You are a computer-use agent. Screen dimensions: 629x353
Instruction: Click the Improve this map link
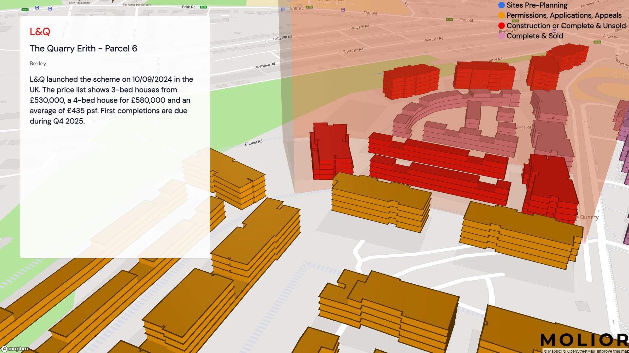click(613, 351)
